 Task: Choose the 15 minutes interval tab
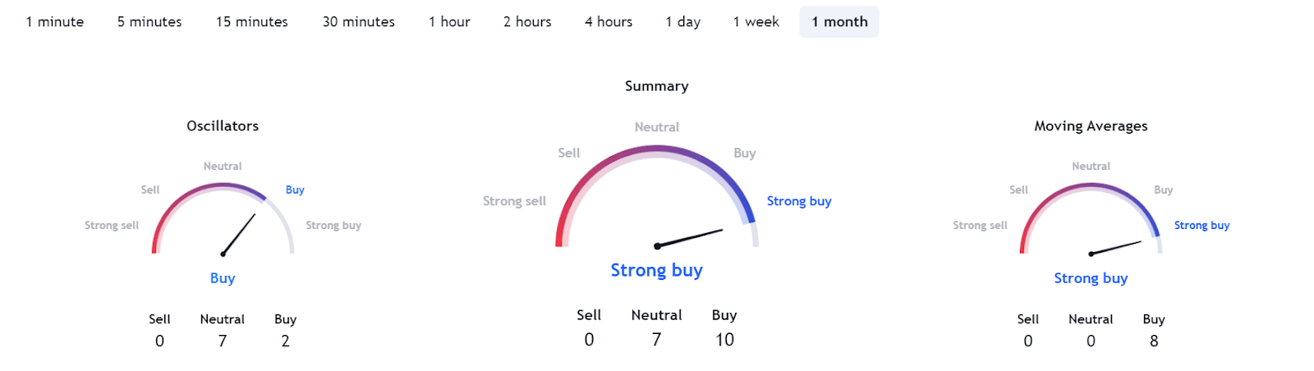(x=252, y=22)
